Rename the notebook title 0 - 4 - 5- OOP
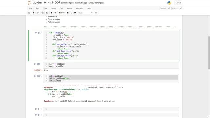The height and width of the screenshot is (118, 210). 52,3
